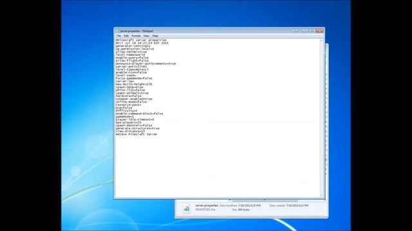Click the 'spawn-animals=true' line
The image size is (412, 231).
(x=132, y=93)
